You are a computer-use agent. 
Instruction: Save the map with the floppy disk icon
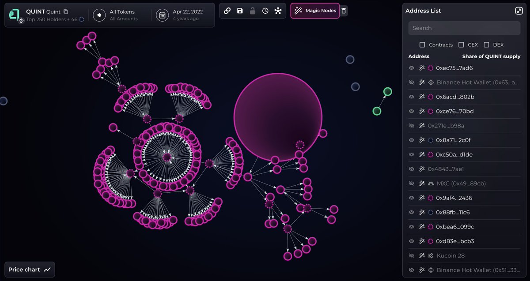point(240,11)
